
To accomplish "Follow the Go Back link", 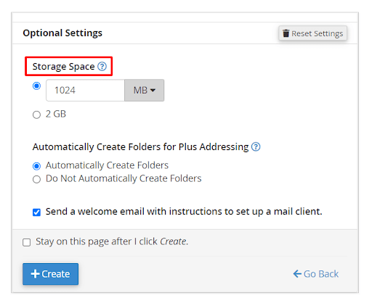I will point(316,274).
